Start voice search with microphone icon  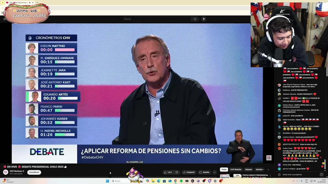[x=204, y=19]
